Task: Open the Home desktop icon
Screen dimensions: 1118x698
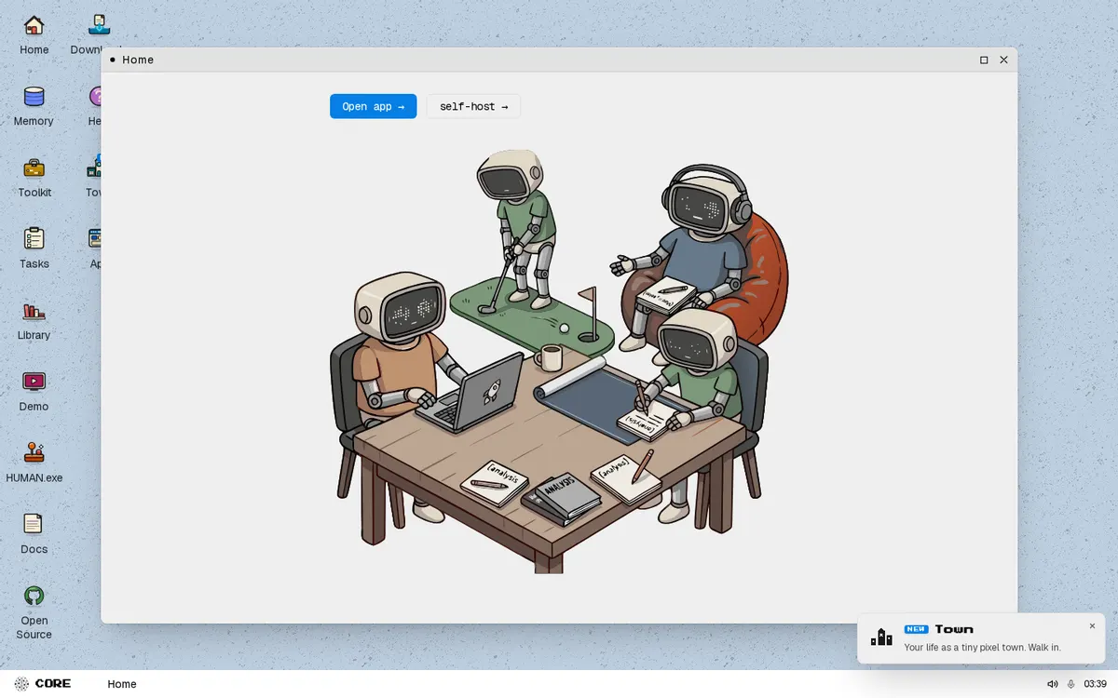Action: click(34, 34)
